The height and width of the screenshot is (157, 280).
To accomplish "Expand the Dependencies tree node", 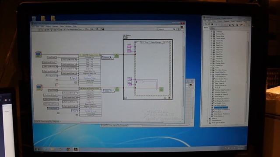I will pos(207,120).
